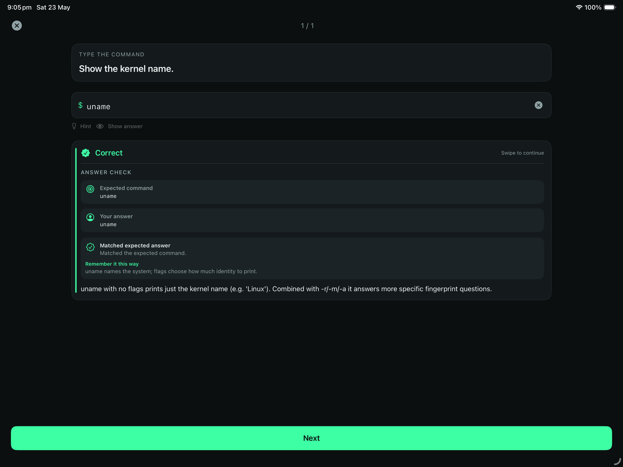The width and height of the screenshot is (623, 467).
Task: Go to the Next question
Action: click(x=311, y=438)
